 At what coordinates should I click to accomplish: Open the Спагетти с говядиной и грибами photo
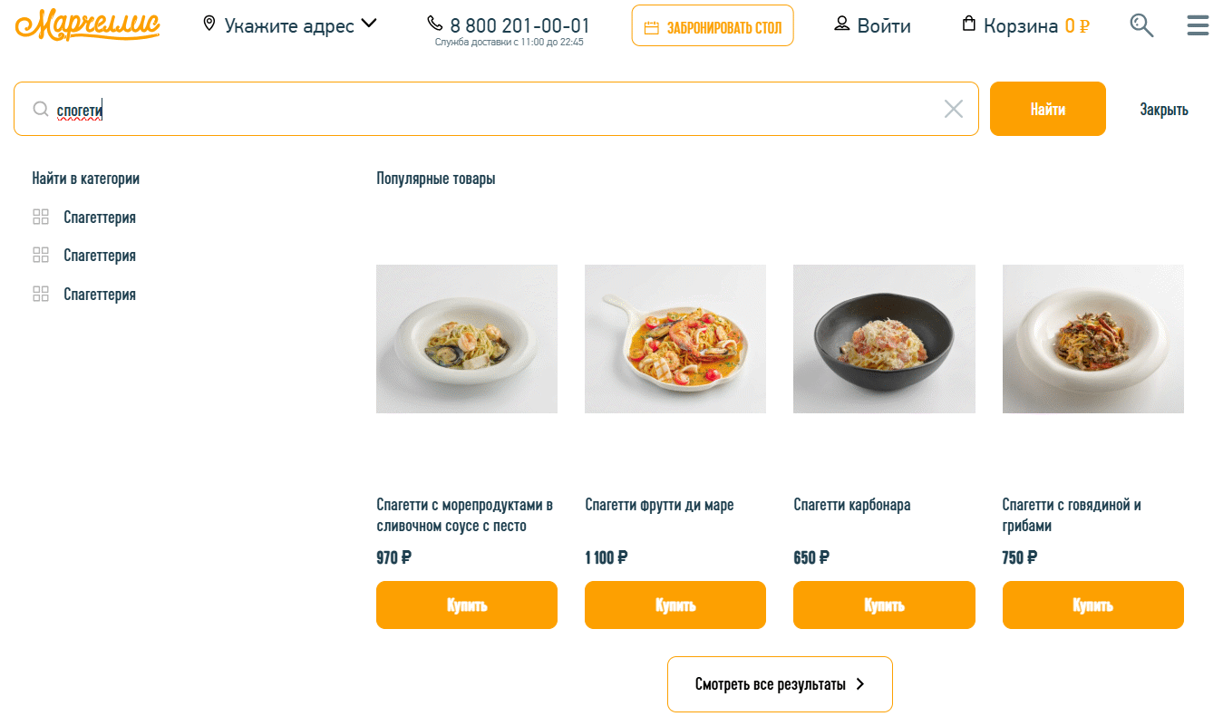[1092, 339]
